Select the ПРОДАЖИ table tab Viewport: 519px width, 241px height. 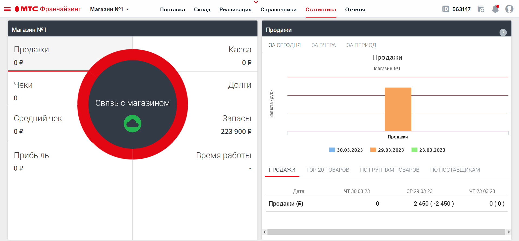[282, 170]
